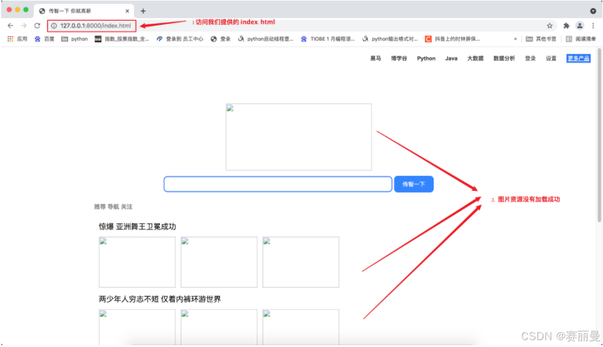Open the 百度 bookmark
Screen dimensions: 603x347
tap(44, 39)
